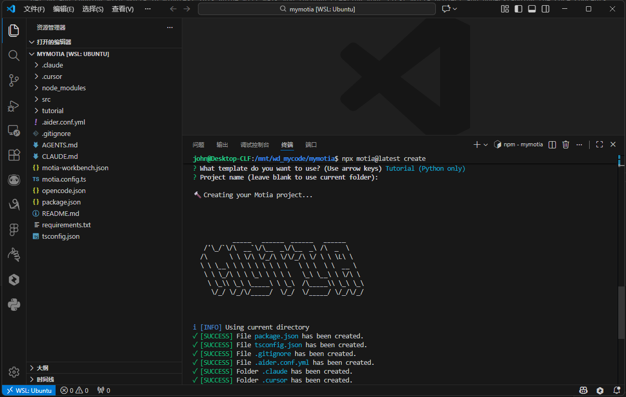Open motia-workbench.json file

point(104,168)
